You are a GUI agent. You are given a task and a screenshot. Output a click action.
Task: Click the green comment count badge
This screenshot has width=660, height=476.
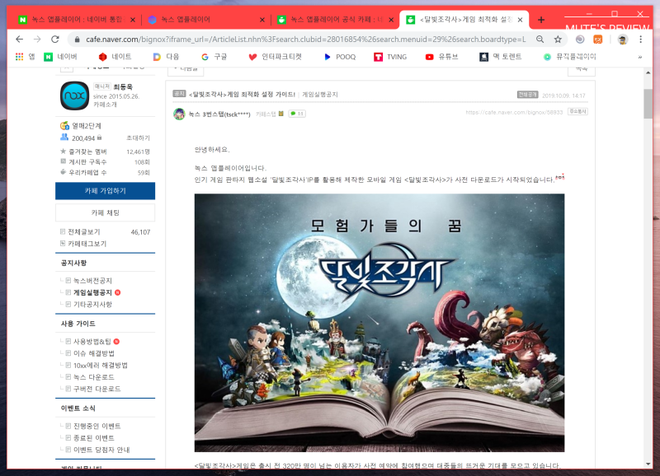point(297,114)
